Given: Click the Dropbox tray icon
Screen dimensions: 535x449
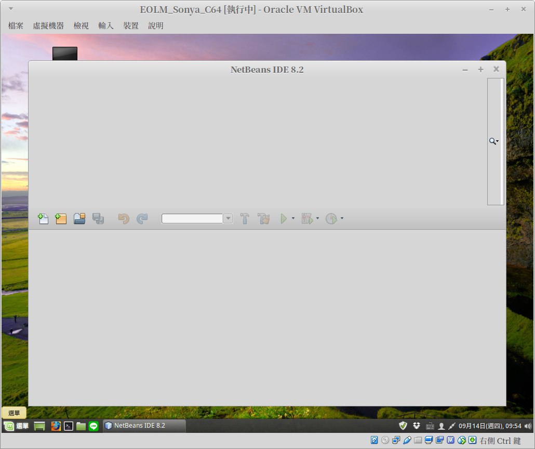Looking at the screenshot, I should coord(416,426).
